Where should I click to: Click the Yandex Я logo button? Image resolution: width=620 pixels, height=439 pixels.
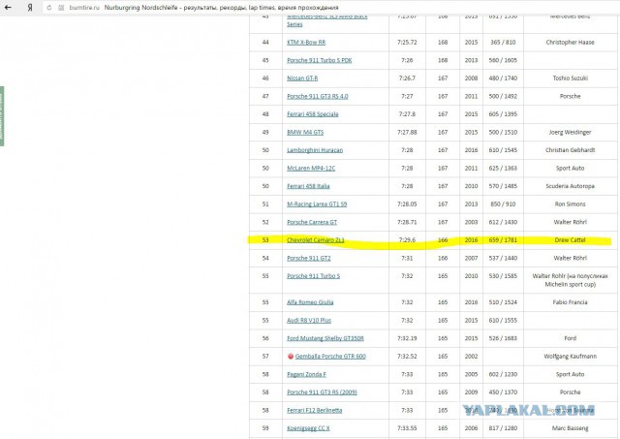tap(30, 8)
